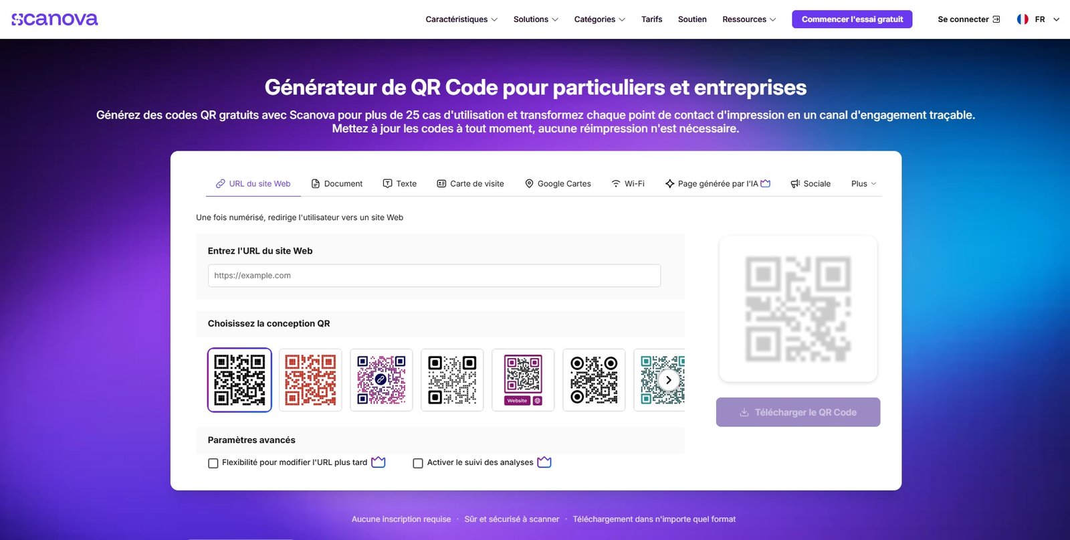Expand the Ressources menu

[749, 19]
